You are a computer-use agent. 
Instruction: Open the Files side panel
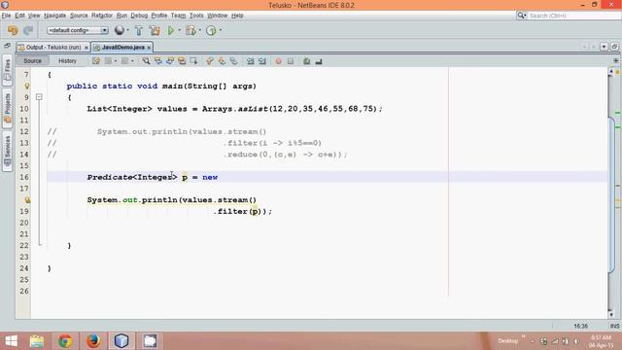click(x=7, y=71)
